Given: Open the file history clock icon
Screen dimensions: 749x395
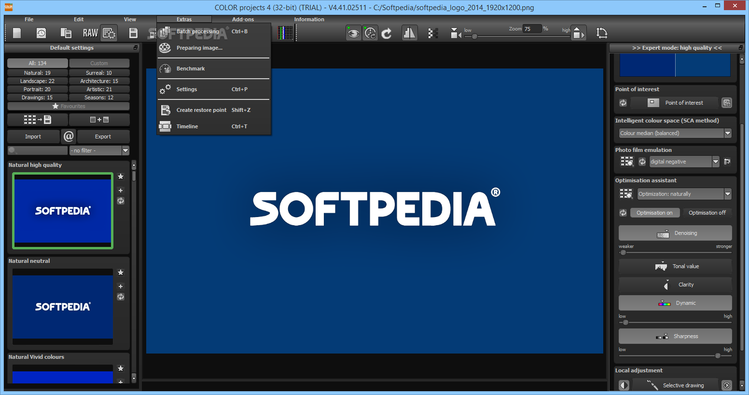Looking at the screenshot, I should (41, 33).
